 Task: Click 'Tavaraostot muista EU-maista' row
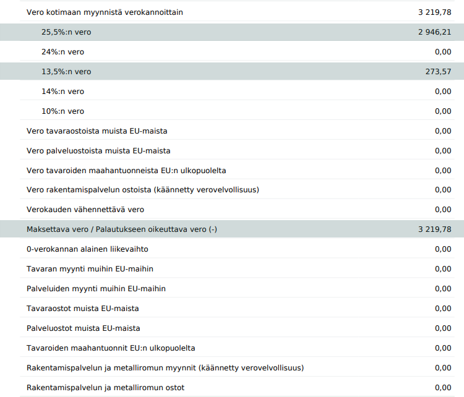[82, 309]
